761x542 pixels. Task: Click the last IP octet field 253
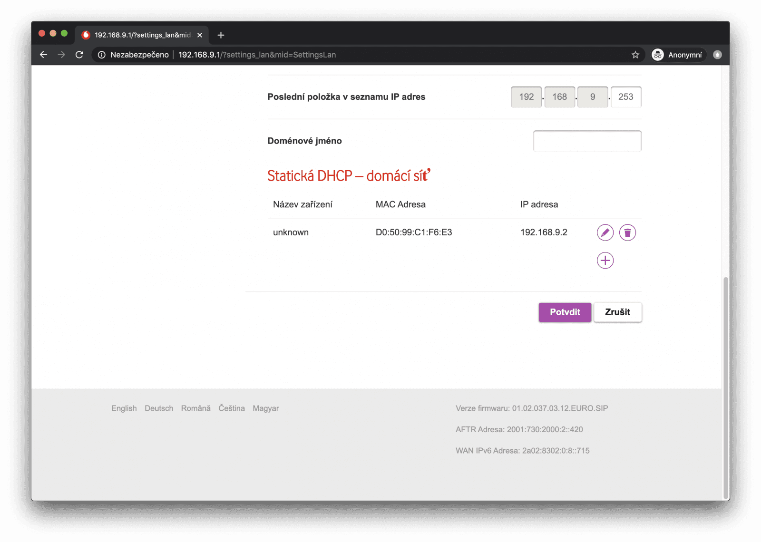(x=625, y=97)
